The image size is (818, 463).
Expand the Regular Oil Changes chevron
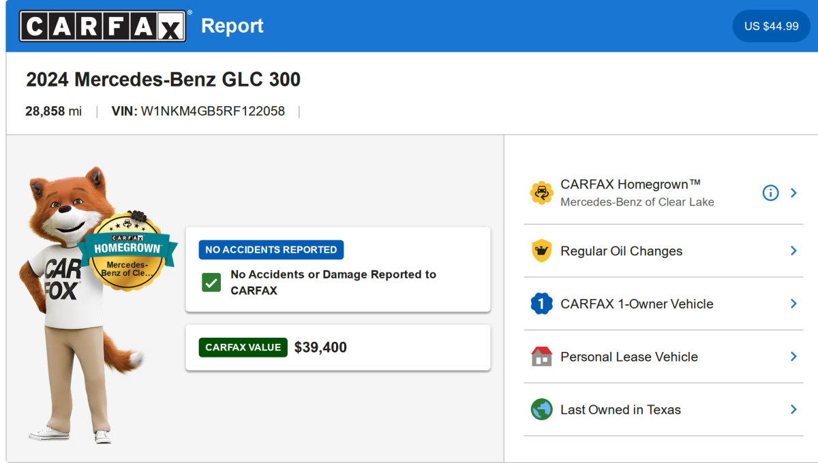pyautogui.click(x=793, y=251)
